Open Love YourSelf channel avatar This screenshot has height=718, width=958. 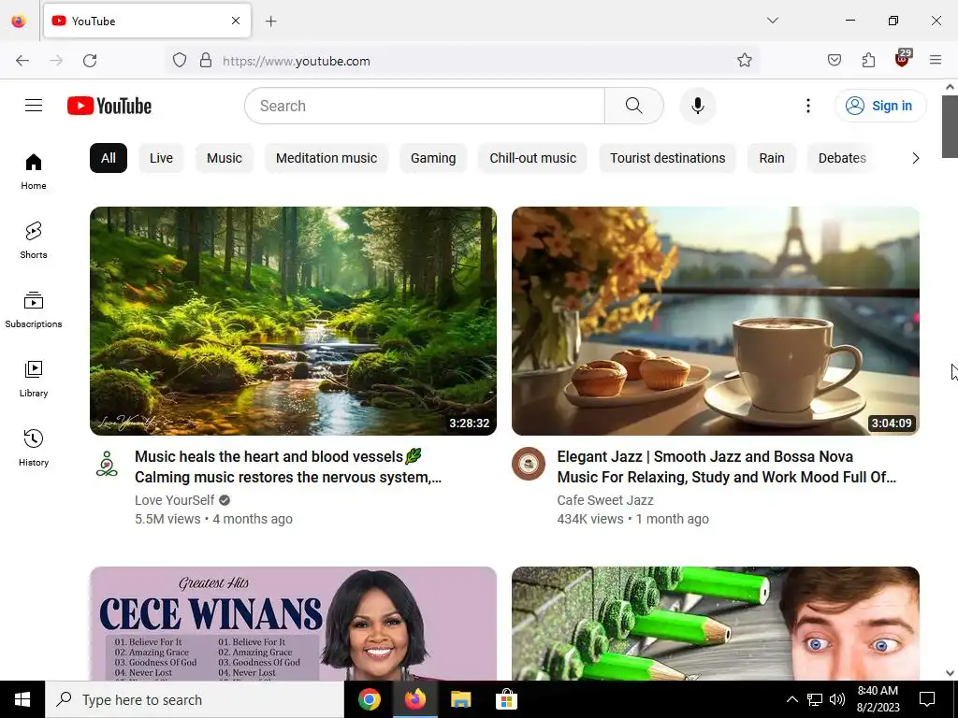coord(107,464)
